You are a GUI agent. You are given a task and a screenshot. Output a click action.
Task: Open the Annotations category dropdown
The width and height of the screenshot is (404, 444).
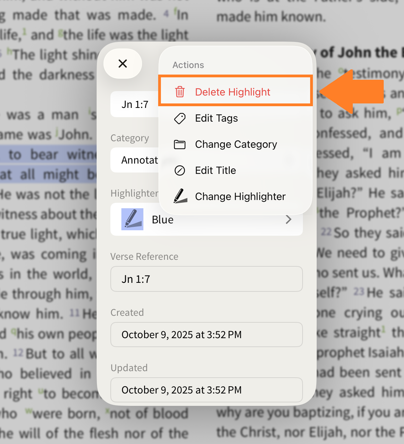tap(135, 160)
